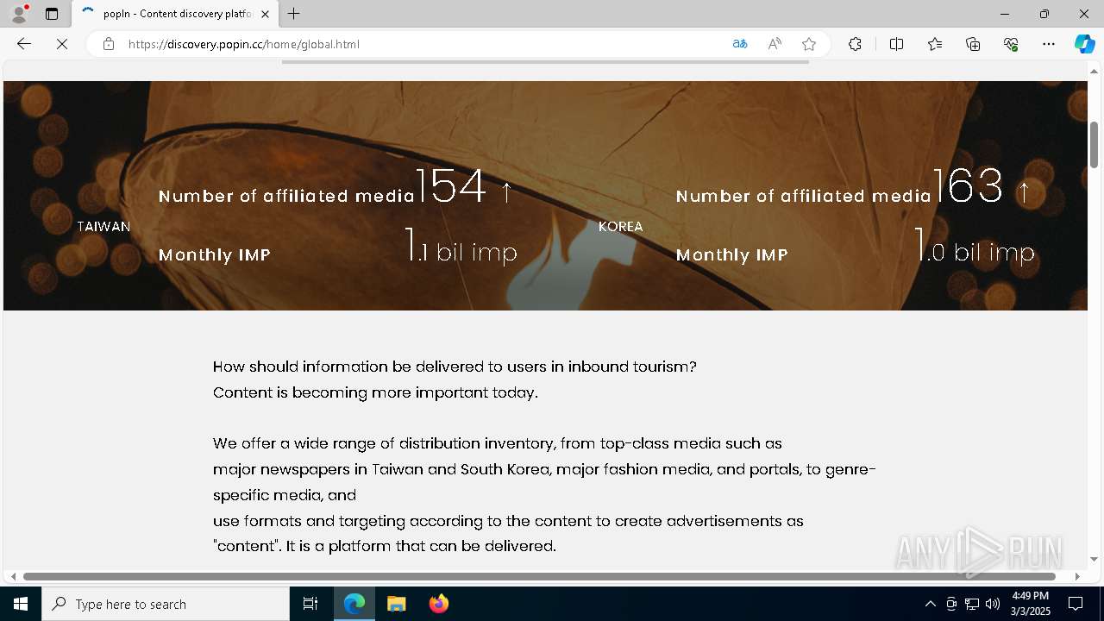Click Korea's Number of affiliated media label

coord(804,196)
